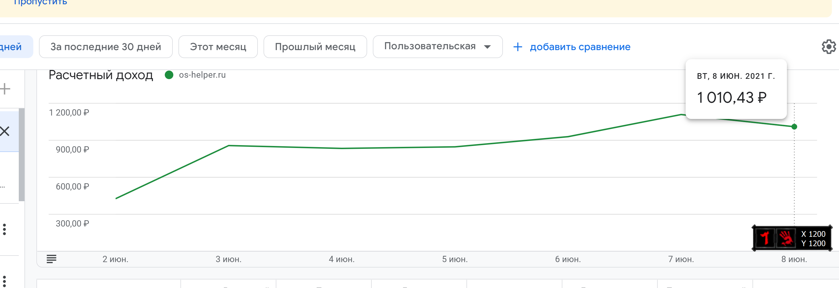Screen dimensions: 839x288
Task: Click the 1 200,00 ₽ axis value
Action: (69, 113)
